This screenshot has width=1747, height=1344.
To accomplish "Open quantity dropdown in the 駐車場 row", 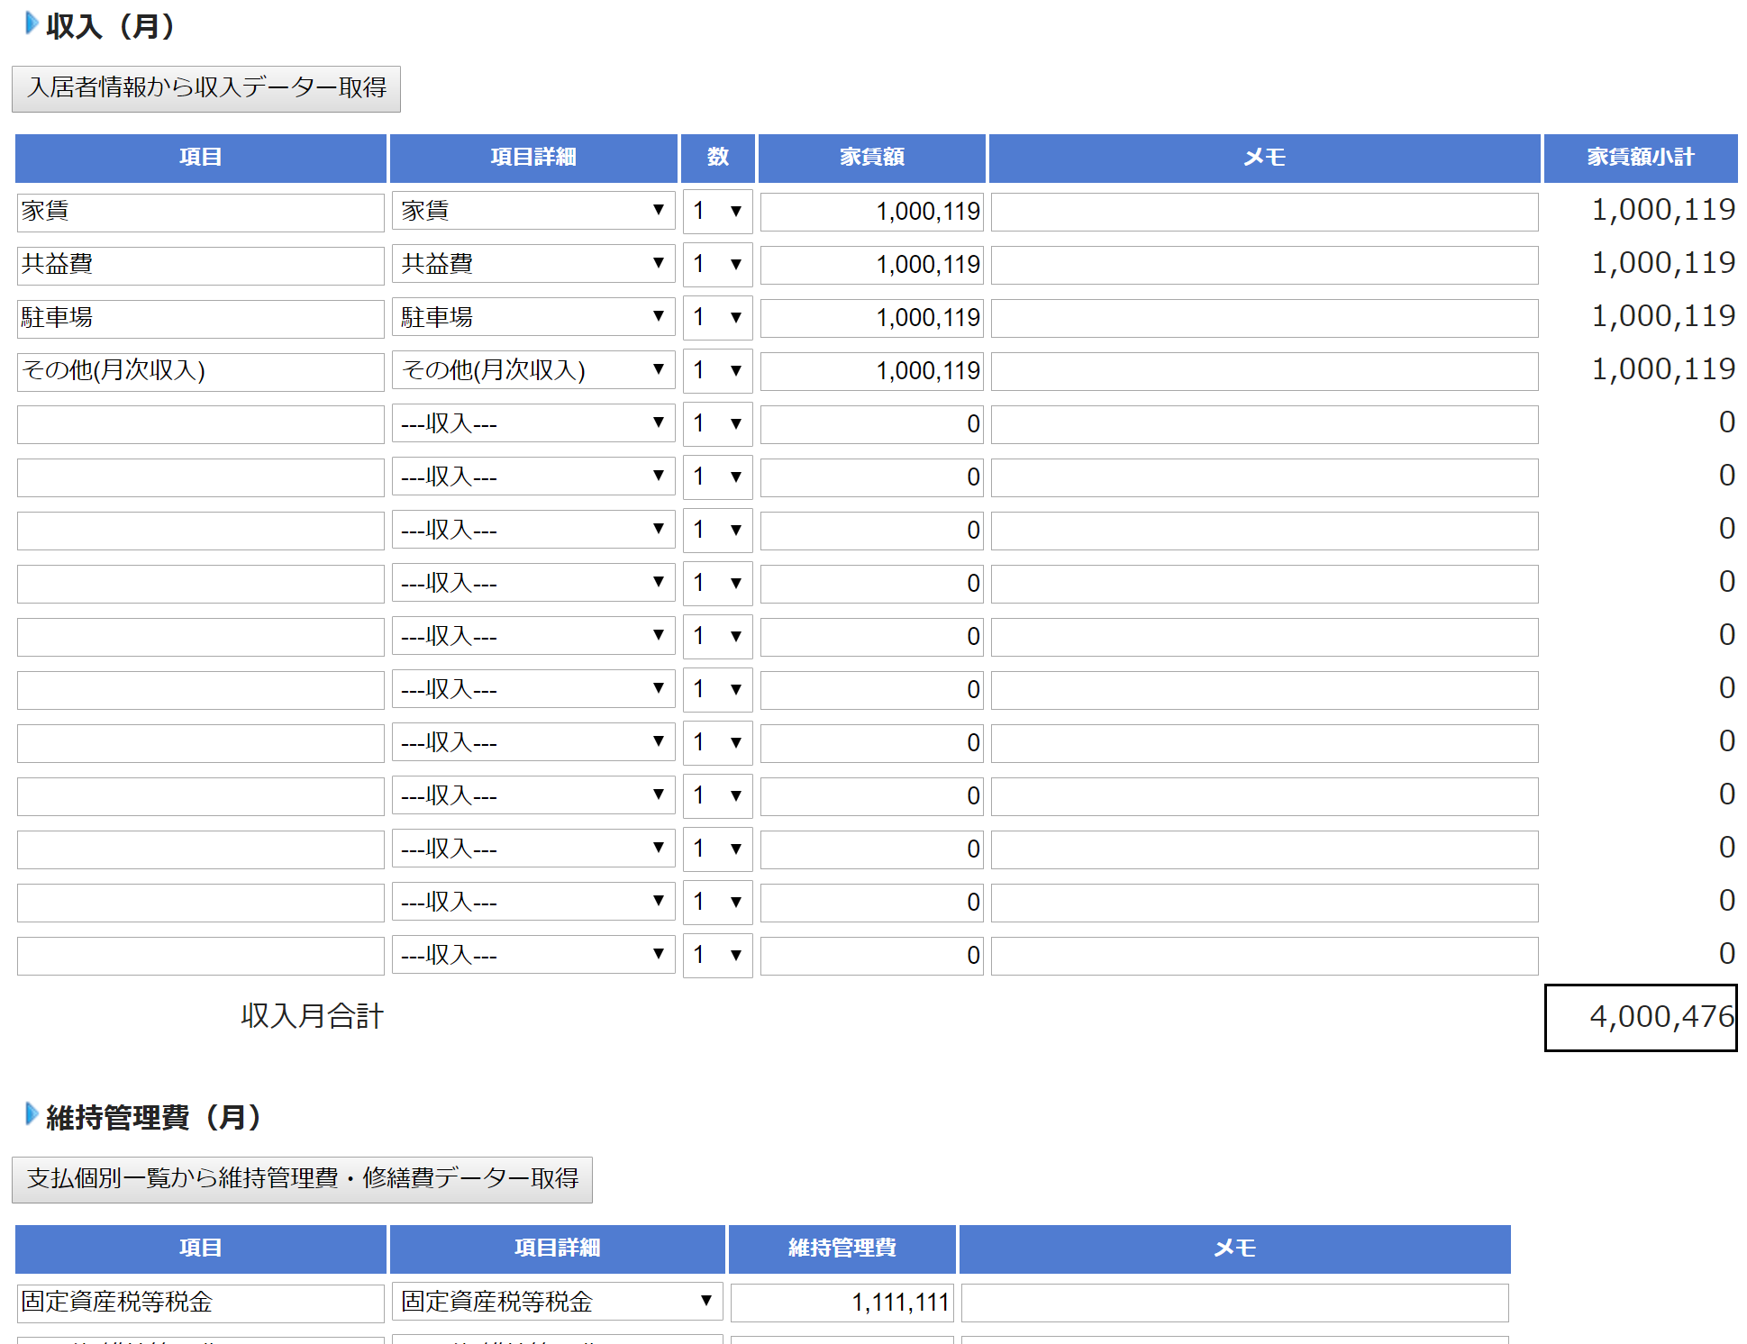I will (717, 317).
